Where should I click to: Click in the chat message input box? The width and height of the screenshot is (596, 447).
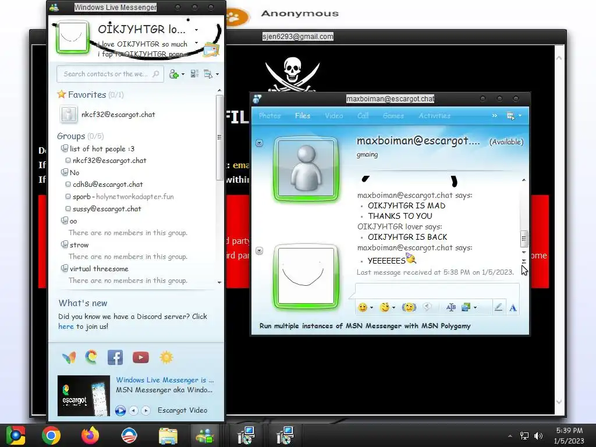click(437, 291)
